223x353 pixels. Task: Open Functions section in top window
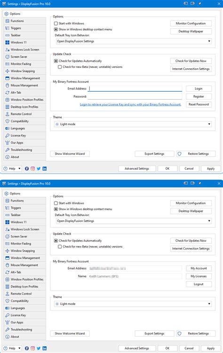pyautogui.click(x=24, y=21)
